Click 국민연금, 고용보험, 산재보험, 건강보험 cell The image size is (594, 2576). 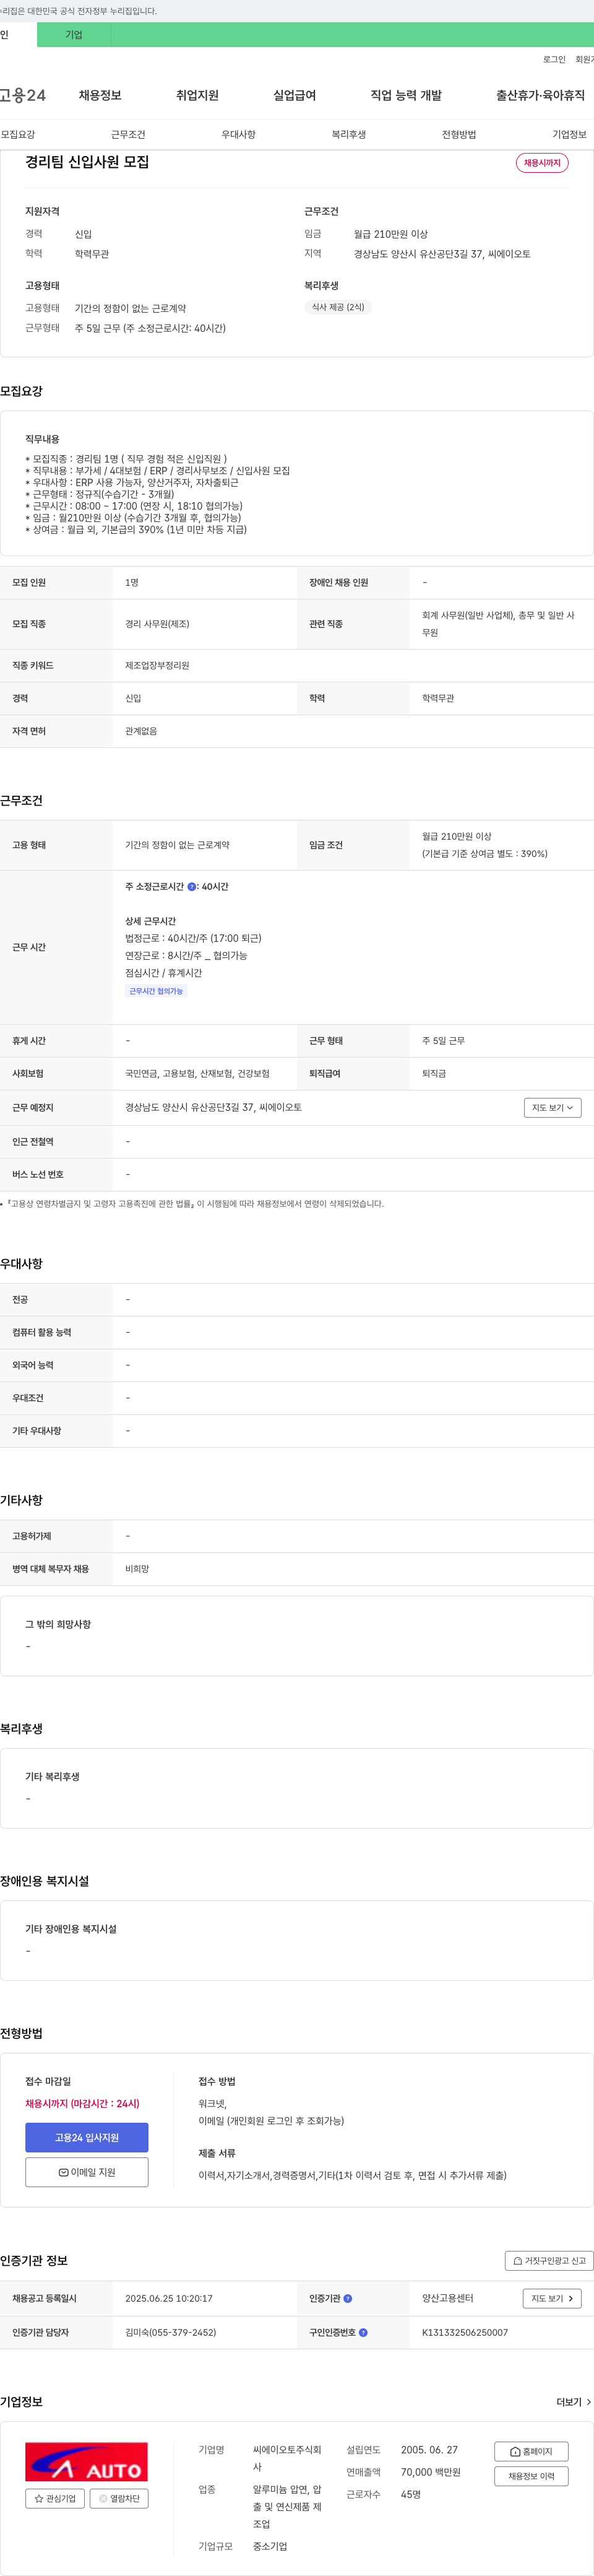coord(197,1074)
